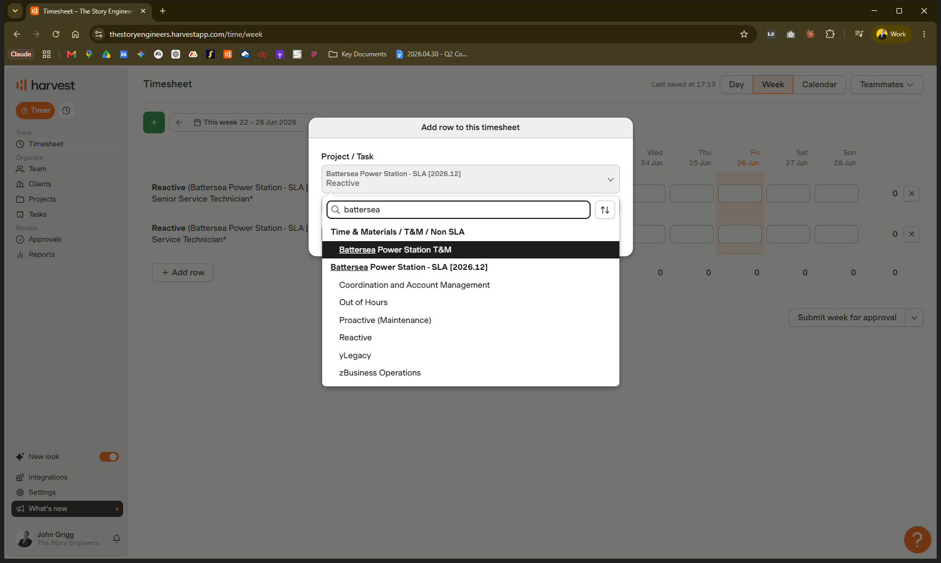Open week date picker 22 – 28 Jun
Screen dimensions: 941x563
245,122
